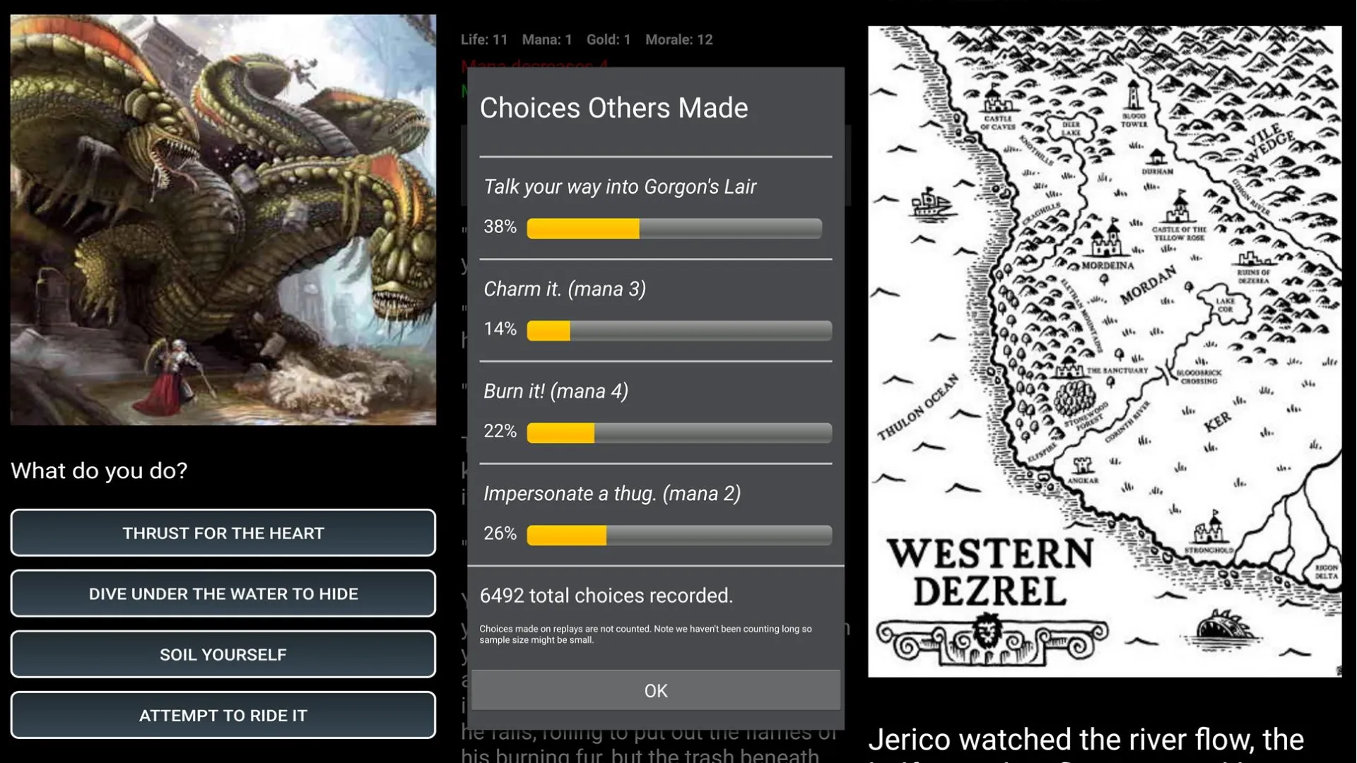This screenshot has width=1357, height=763.
Task: Select DIVE UNDER THE WATER TO HIDE
Action: point(223,593)
